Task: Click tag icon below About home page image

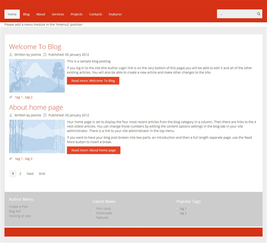Action: coord(11,159)
